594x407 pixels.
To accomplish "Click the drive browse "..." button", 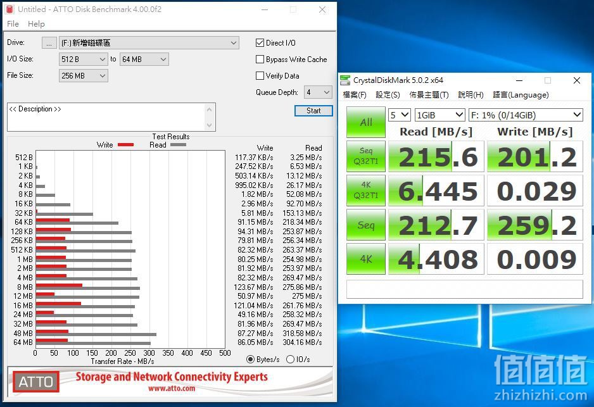I will (x=49, y=43).
